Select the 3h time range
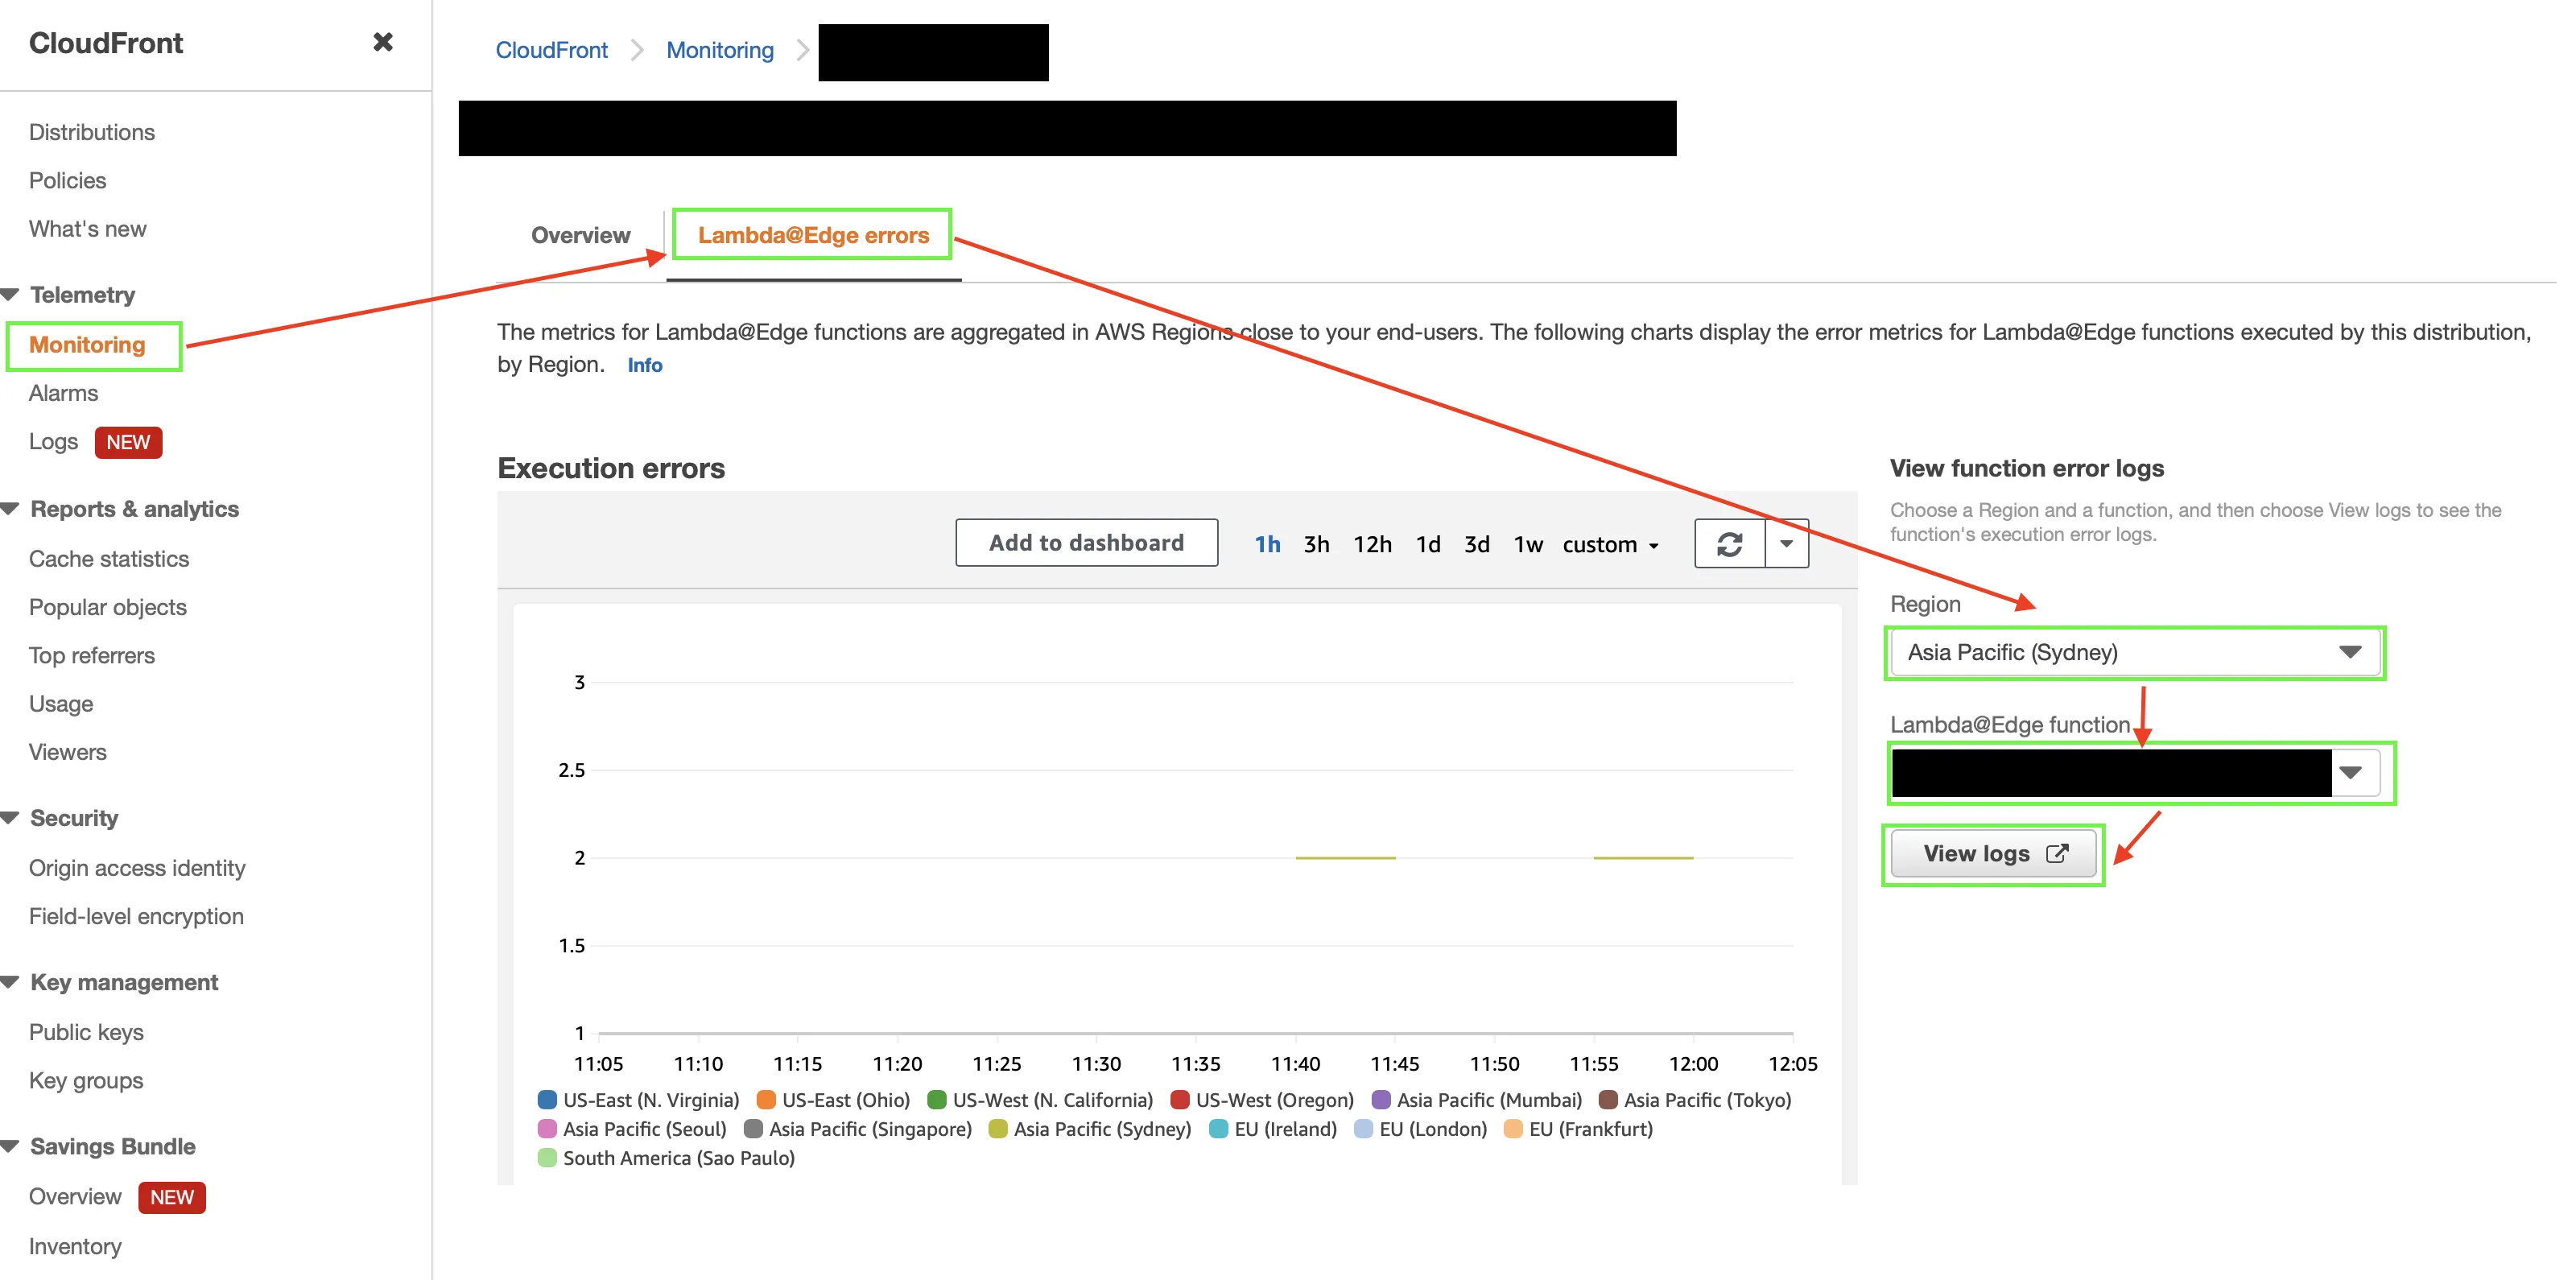Screen dimensions: 2576x1280 point(1316,544)
